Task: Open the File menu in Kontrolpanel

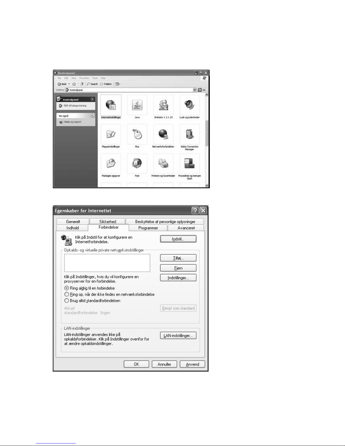Action: pos(59,78)
